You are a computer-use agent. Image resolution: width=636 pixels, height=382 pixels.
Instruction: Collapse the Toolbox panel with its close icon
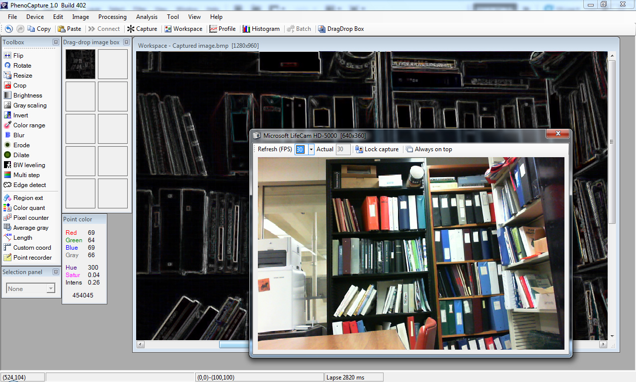pyautogui.click(x=56, y=42)
